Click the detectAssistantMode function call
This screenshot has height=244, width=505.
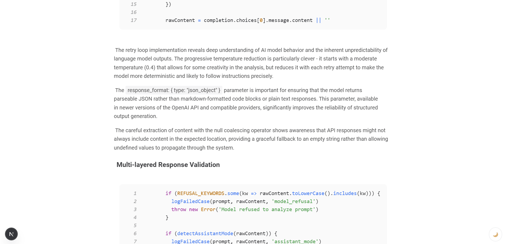[205, 234]
